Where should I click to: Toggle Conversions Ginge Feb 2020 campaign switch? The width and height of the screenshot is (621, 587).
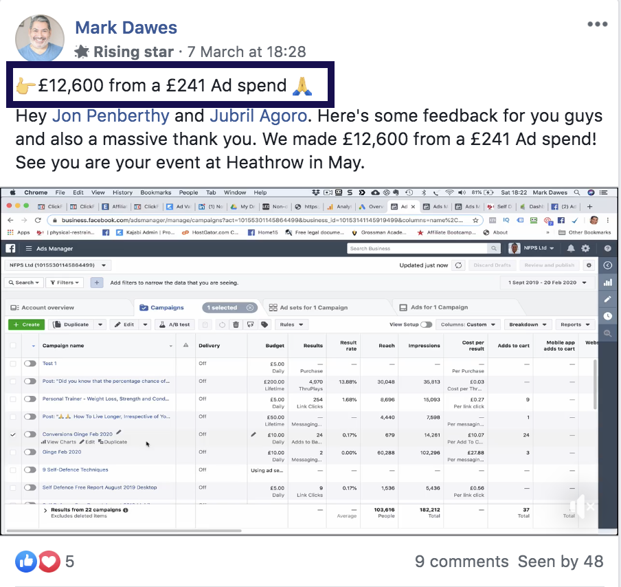pyautogui.click(x=30, y=434)
